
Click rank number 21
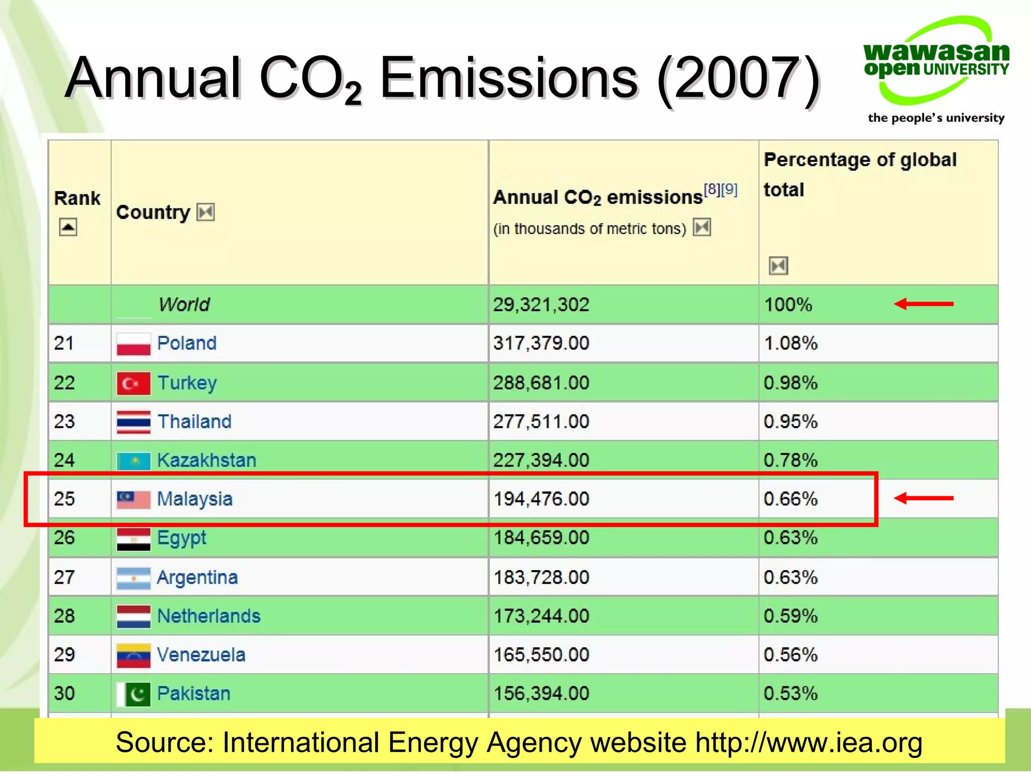point(64,343)
